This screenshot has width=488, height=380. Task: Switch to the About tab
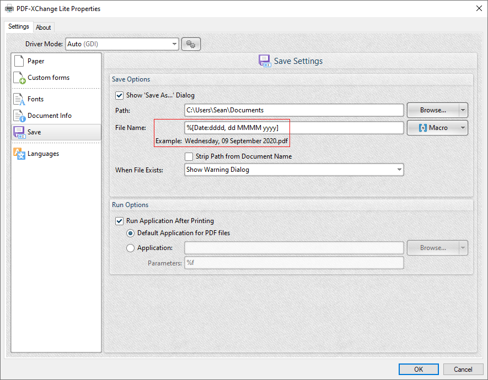pyautogui.click(x=44, y=27)
